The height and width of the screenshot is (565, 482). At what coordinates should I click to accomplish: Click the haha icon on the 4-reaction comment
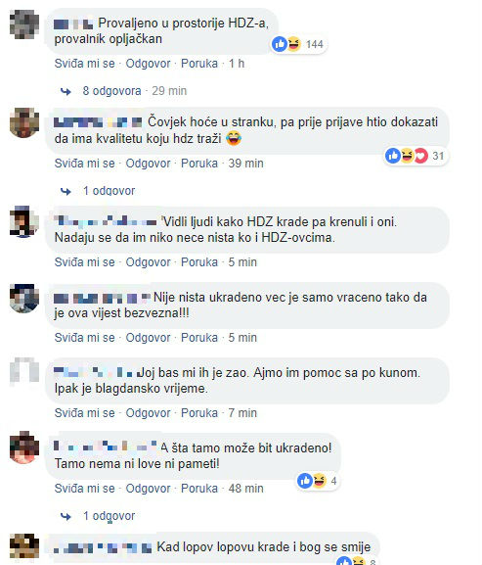[x=319, y=481]
